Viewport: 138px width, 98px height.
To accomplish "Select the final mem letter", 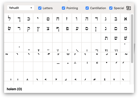I will 116,28.
